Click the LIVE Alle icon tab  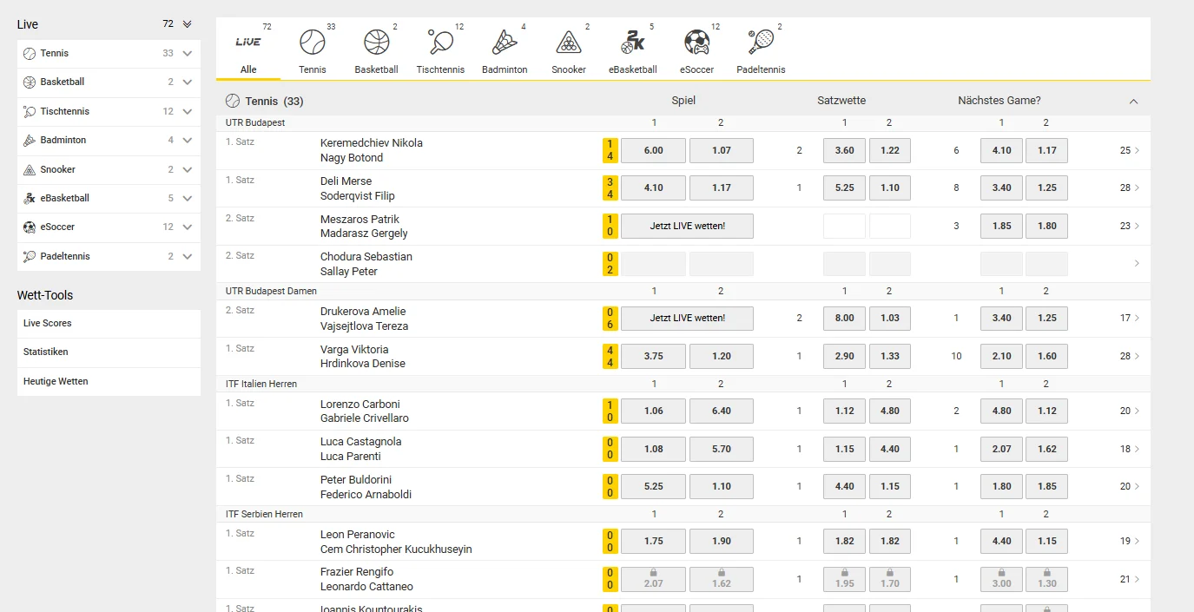(x=248, y=42)
